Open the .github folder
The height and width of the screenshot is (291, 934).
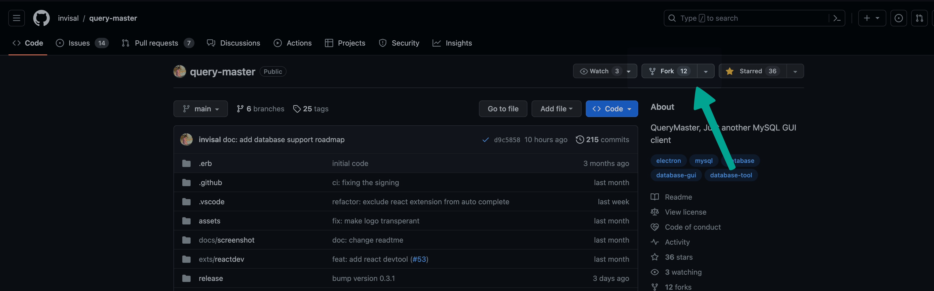point(210,183)
